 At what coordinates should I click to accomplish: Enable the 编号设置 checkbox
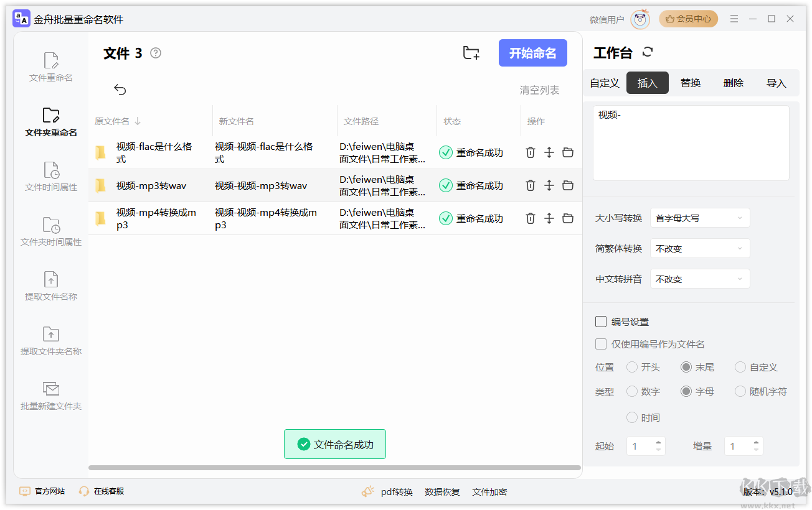click(x=601, y=322)
